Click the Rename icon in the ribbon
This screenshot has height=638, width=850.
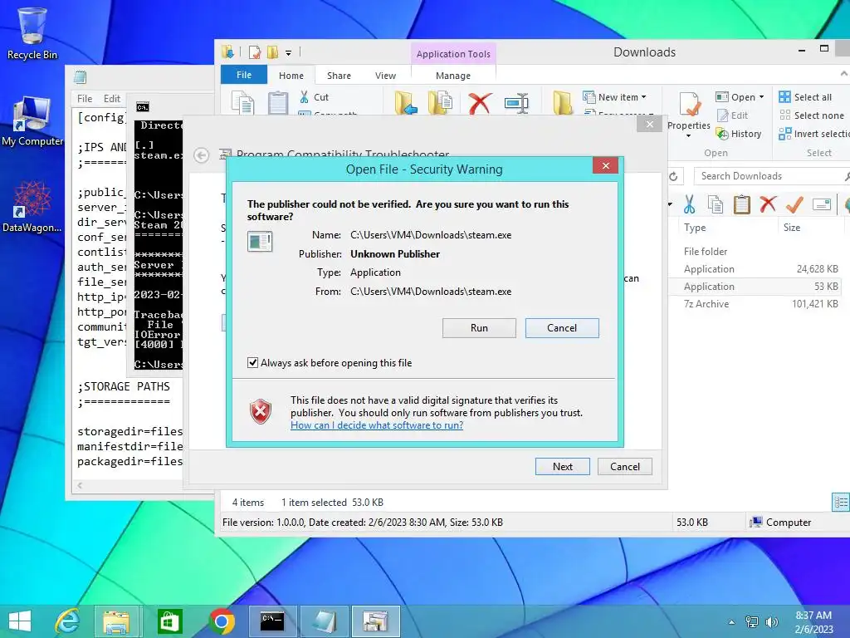[x=516, y=103]
